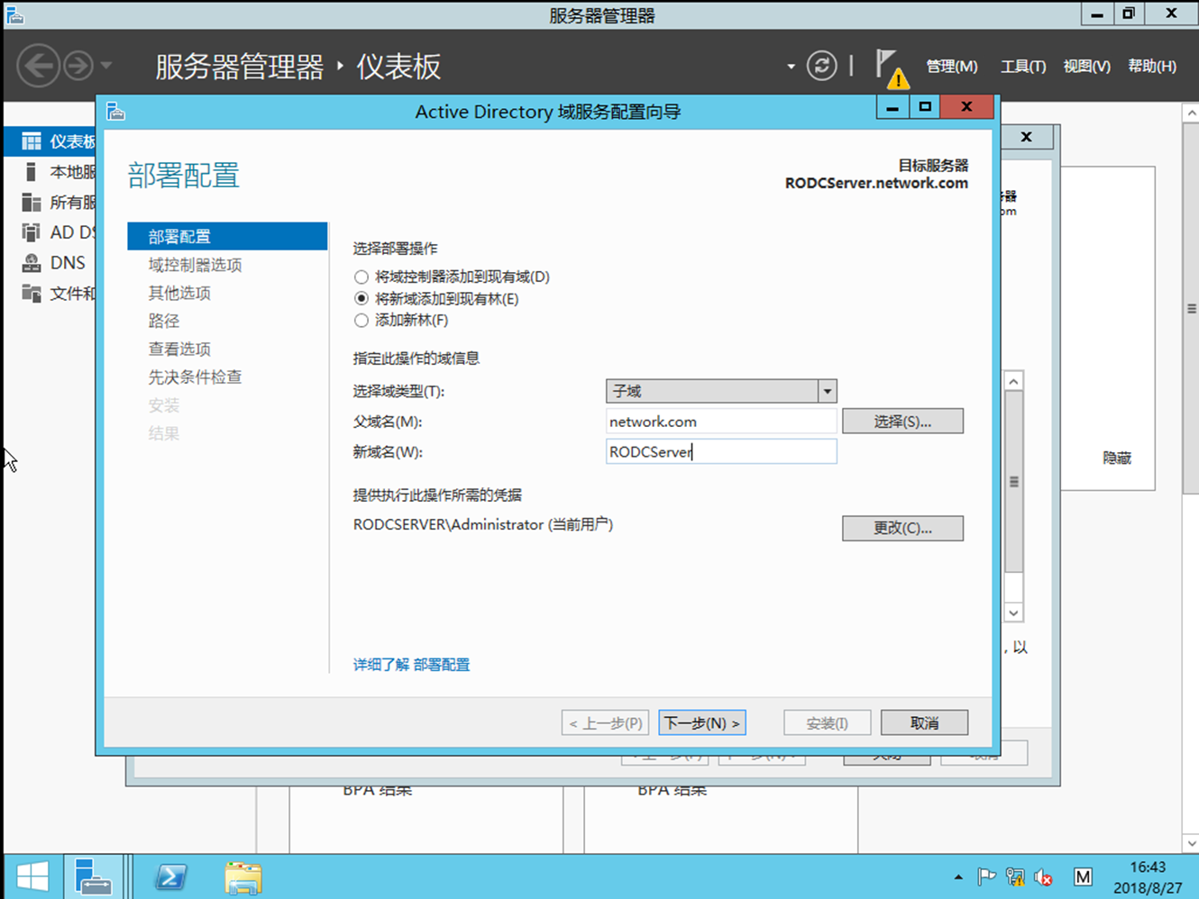Image resolution: width=1199 pixels, height=899 pixels.
Task: Open the taskbar clock showing 16:43
Action: (x=1148, y=876)
